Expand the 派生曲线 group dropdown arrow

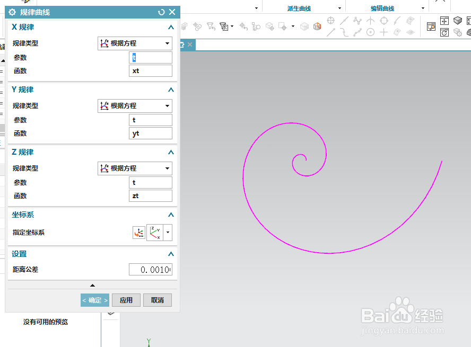[x=340, y=8]
